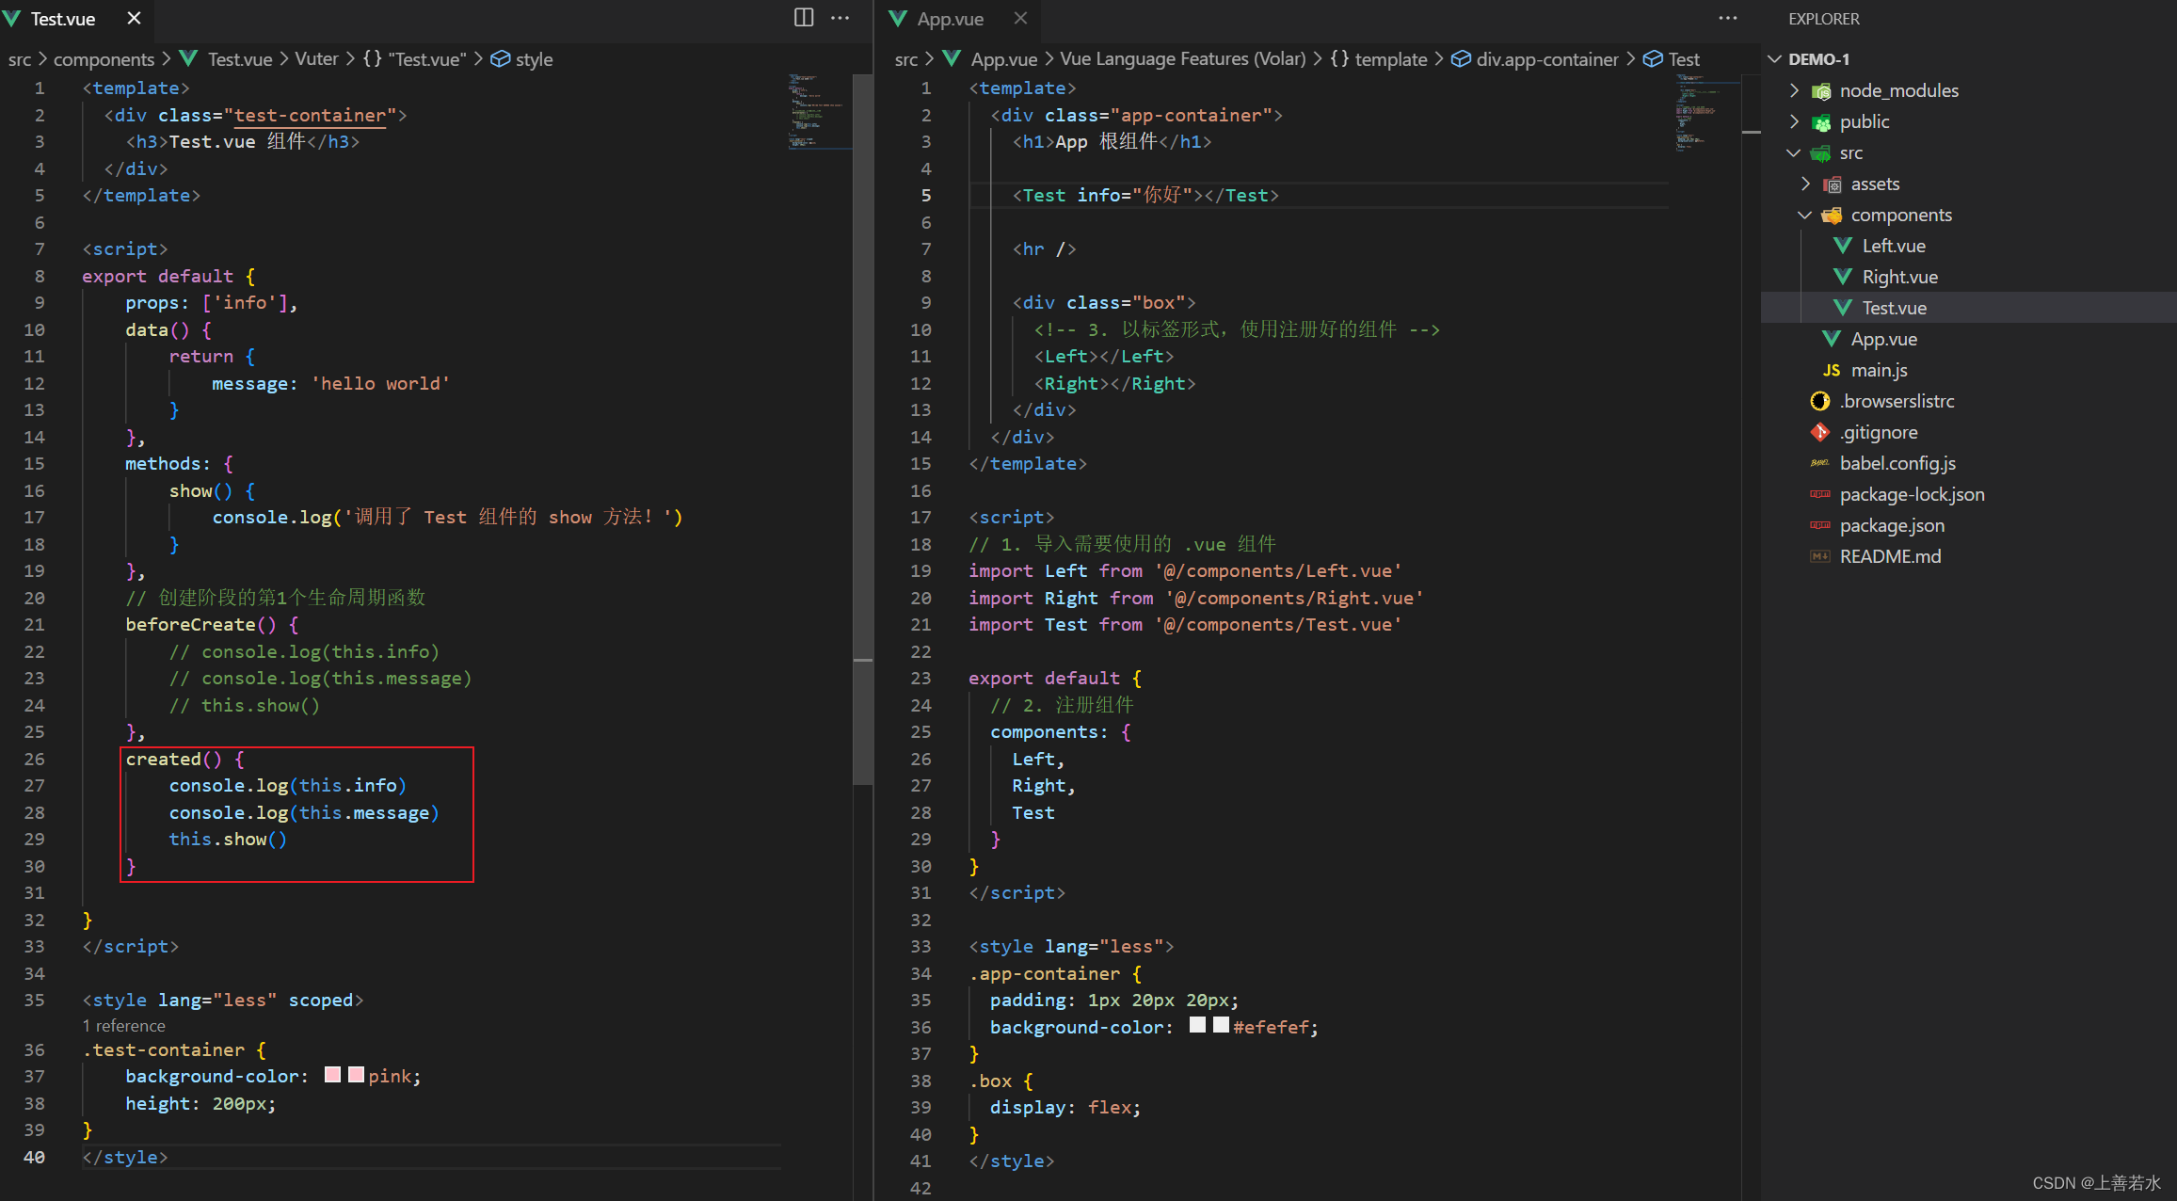
Task: Open package.json in explorer
Action: 1892,525
